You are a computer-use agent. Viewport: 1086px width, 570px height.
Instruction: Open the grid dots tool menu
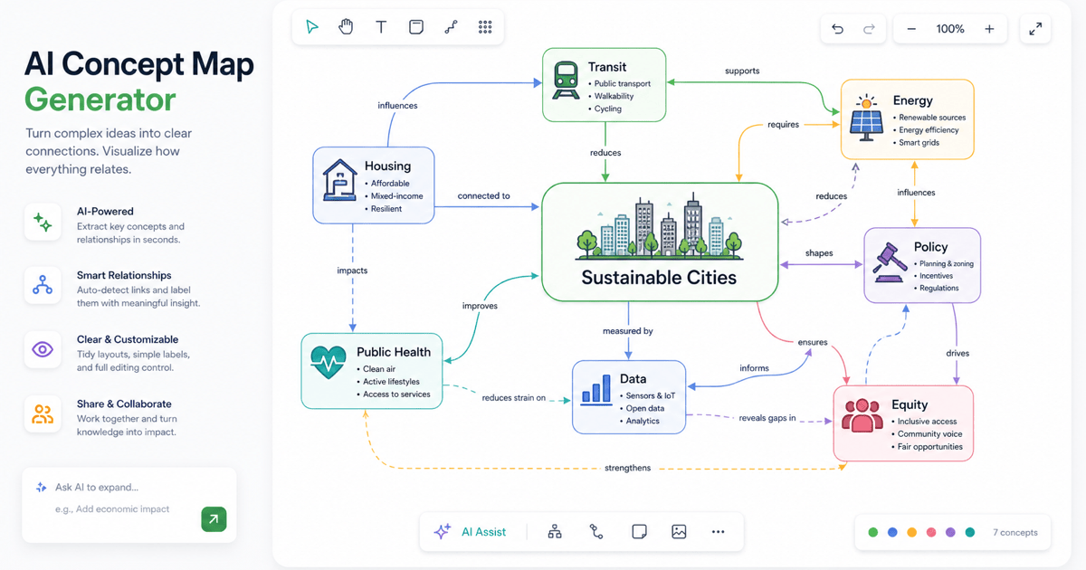click(485, 27)
